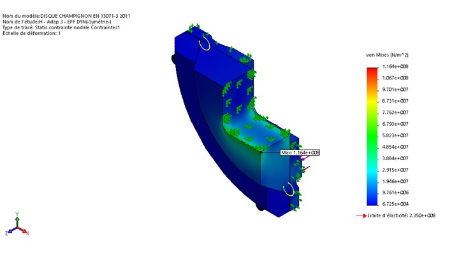Viewport: 459px width, 253px height.
Task: Select the legend's minimum value 6.725e+004
Action: (x=395, y=204)
